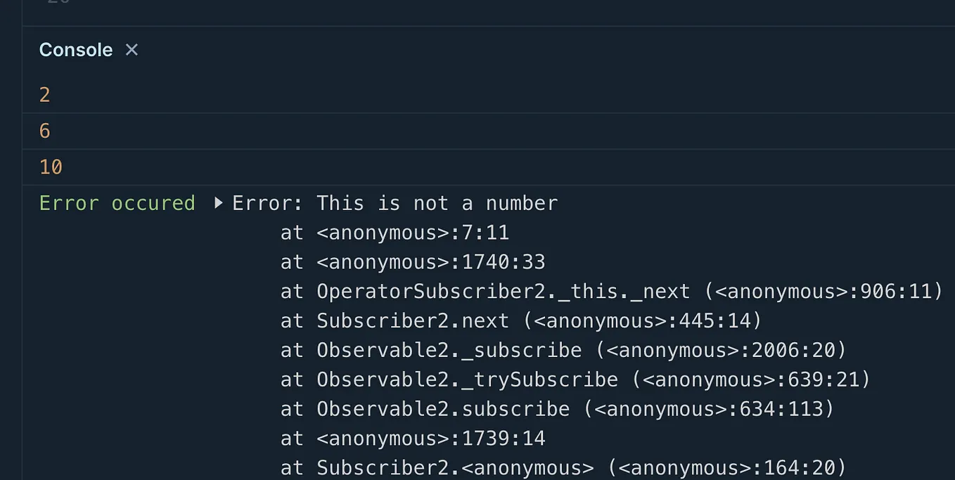This screenshot has height=480, width=955.
Task: Click the logged value 10
Action: pyautogui.click(x=49, y=167)
